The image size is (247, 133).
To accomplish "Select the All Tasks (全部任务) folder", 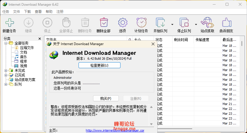I will click(x=21, y=43).
